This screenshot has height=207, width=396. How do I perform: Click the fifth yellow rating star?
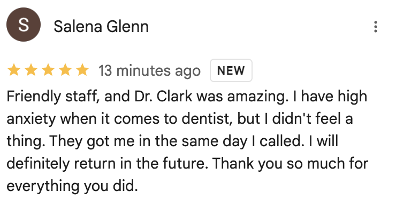pos(82,70)
